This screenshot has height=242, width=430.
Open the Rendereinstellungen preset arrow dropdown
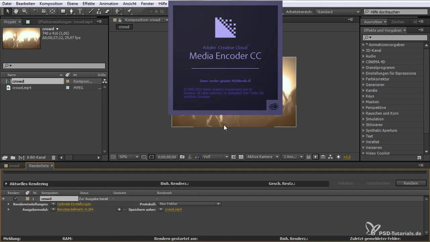point(53,204)
